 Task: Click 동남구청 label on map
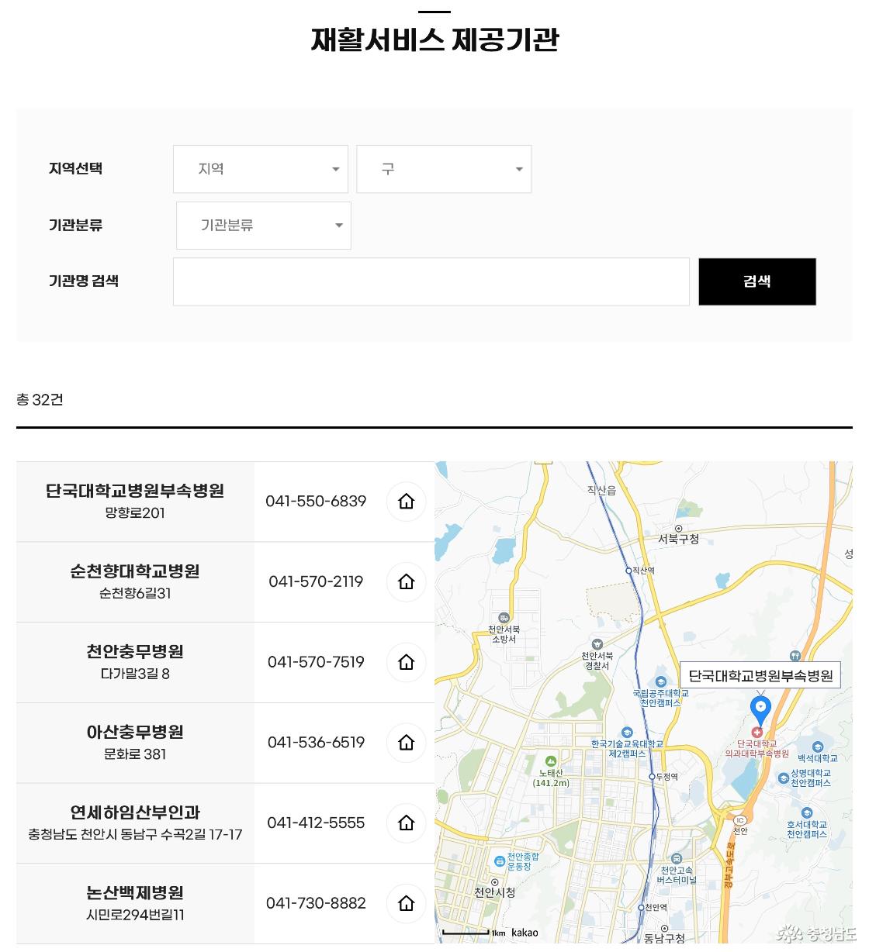coord(664,939)
